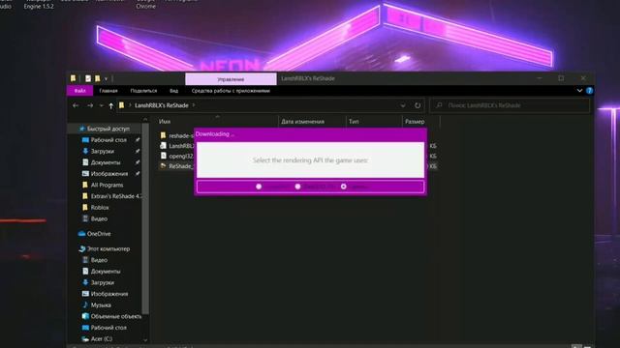This screenshot has width=620, height=348.
Task: Click the Видео icon below Roblox
Action: [85, 218]
